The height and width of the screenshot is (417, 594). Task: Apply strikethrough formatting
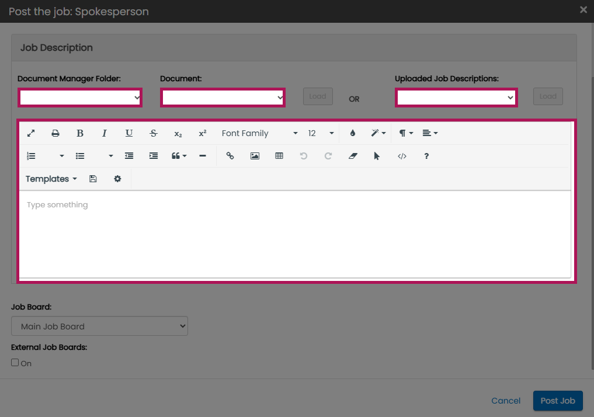[x=154, y=133]
